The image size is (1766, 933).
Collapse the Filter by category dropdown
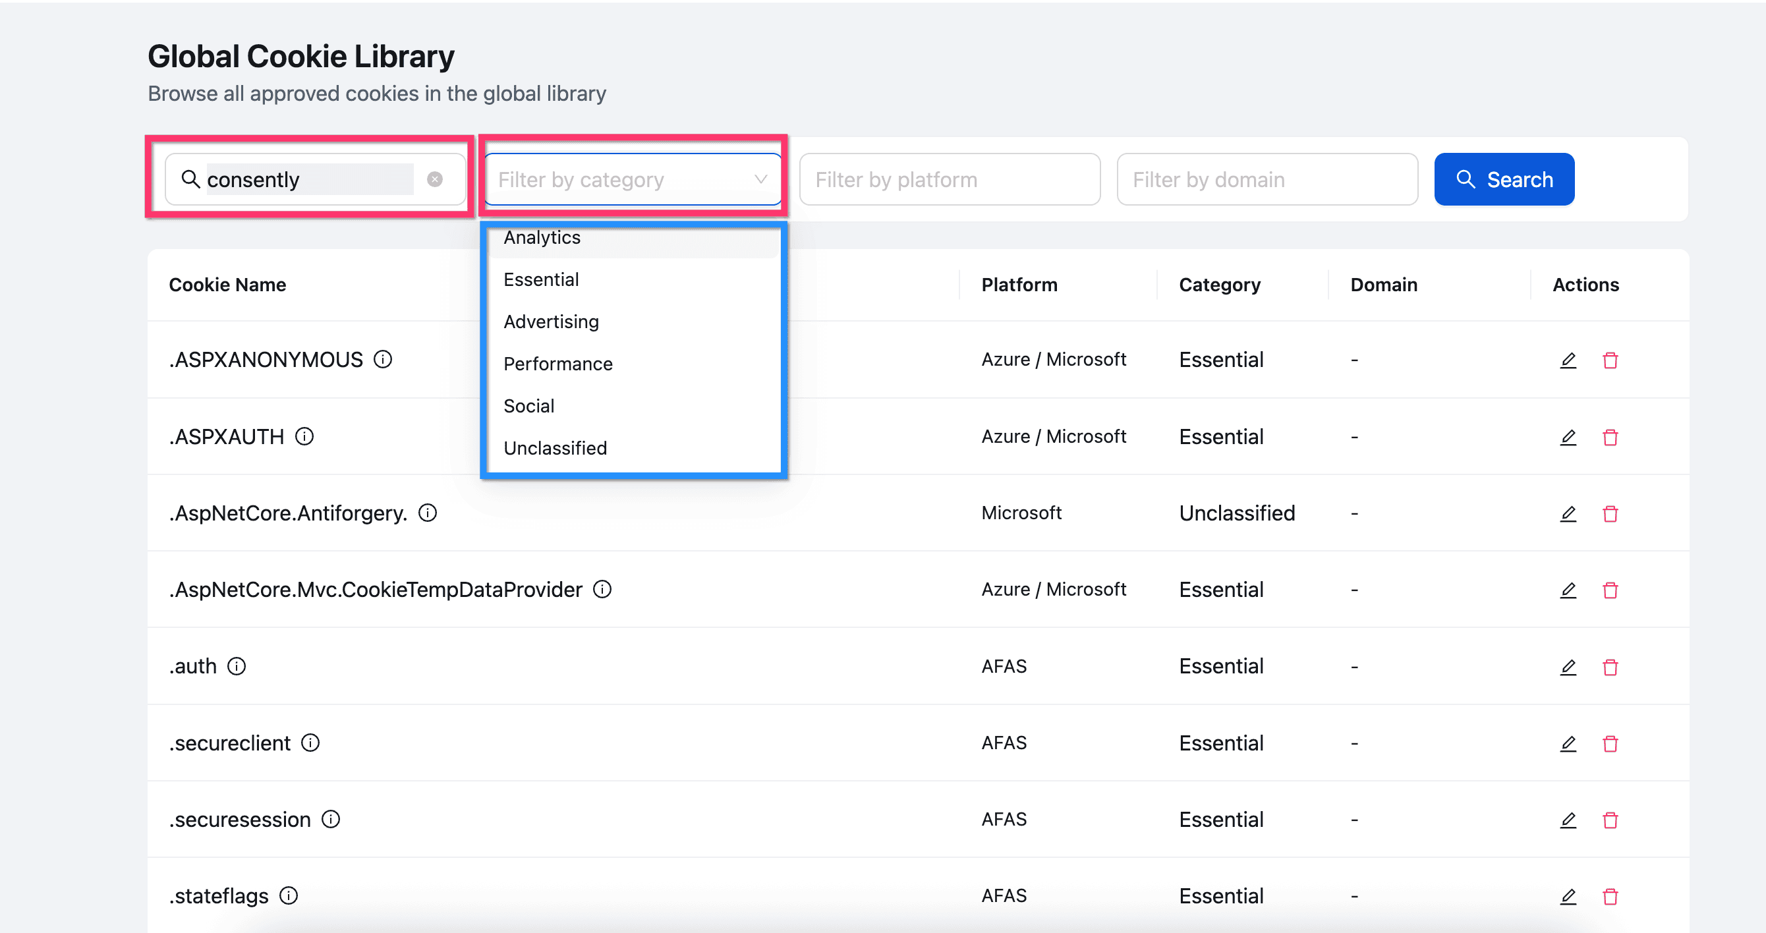(x=760, y=180)
